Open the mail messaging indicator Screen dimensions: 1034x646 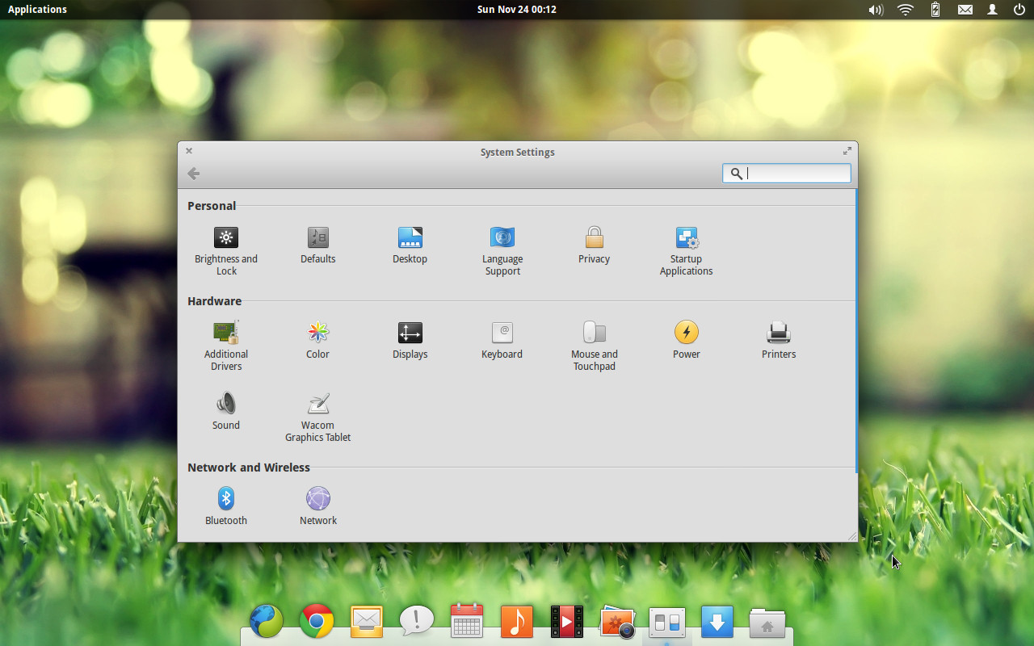(x=965, y=10)
